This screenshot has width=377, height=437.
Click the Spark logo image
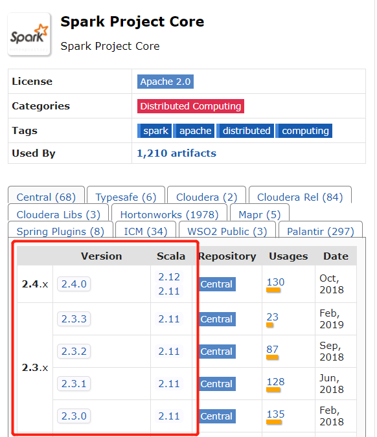point(29,34)
